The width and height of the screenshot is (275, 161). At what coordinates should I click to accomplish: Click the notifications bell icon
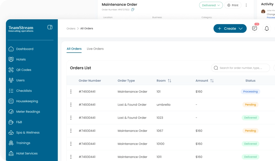pyautogui.click(x=267, y=28)
